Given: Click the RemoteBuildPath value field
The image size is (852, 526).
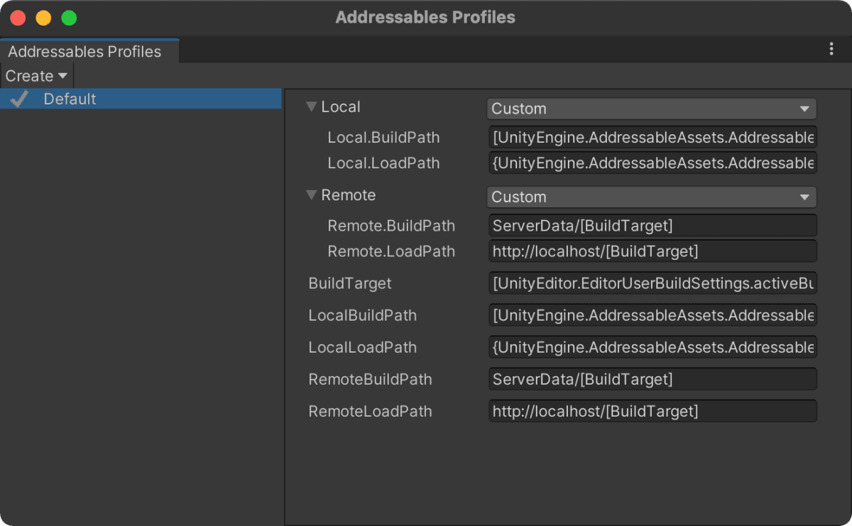Looking at the screenshot, I should pos(652,379).
